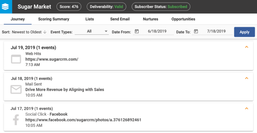Click the 7:13 AM timestamp

point(32,65)
